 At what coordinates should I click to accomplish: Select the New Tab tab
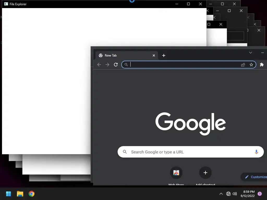coord(127,55)
